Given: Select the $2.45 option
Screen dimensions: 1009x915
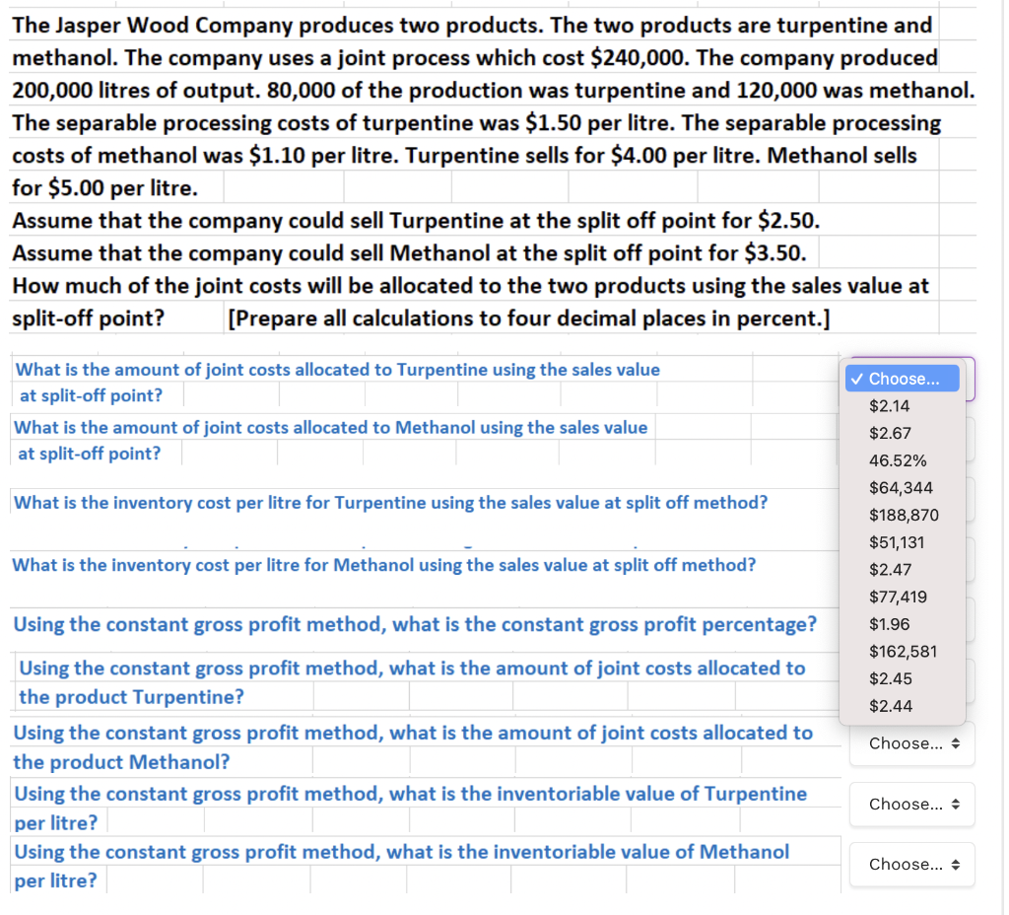Looking at the screenshot, I should [x=905, y=680].
